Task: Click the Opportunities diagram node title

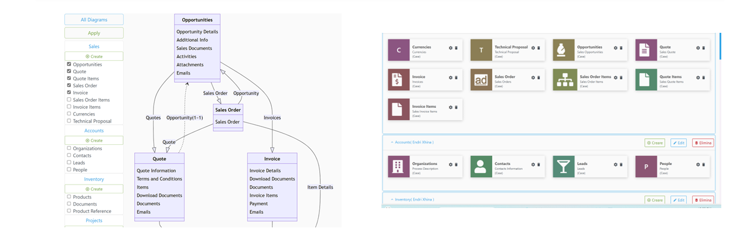Action: coord(197,20)
